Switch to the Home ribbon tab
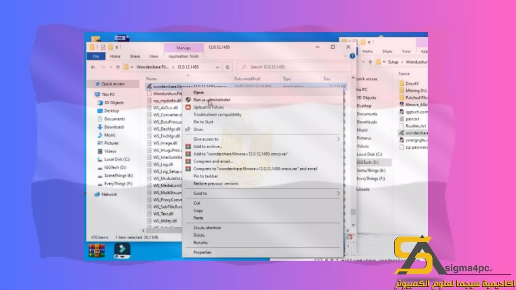 click(115, 56)
